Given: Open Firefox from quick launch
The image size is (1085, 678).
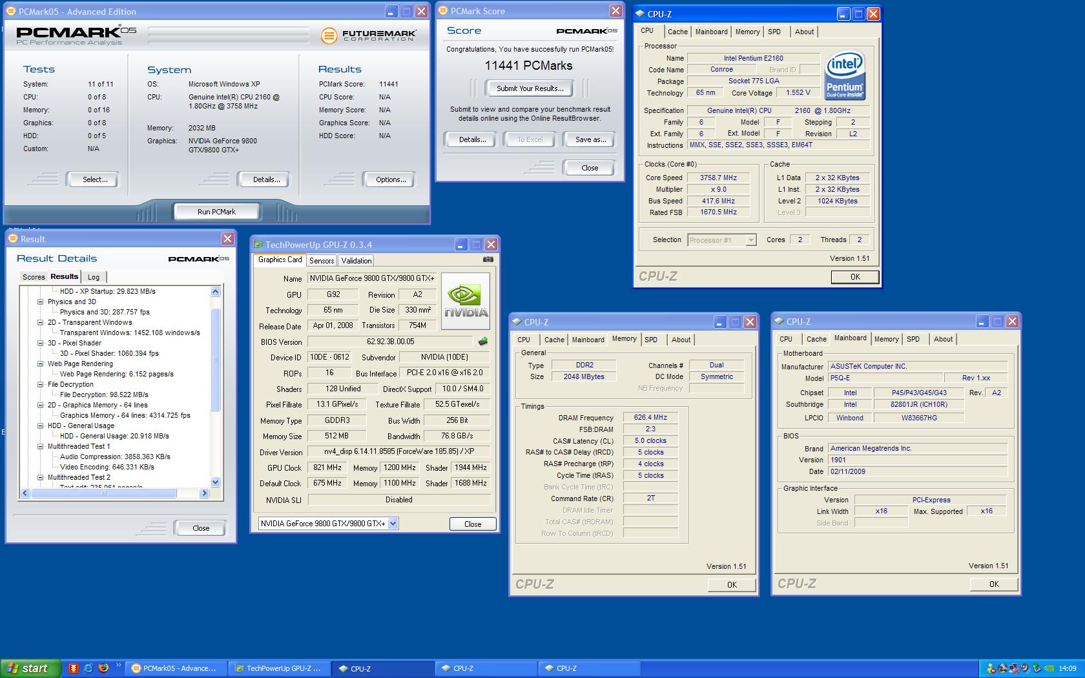Looking at the screenshot, I should click(x=103, y=668).
